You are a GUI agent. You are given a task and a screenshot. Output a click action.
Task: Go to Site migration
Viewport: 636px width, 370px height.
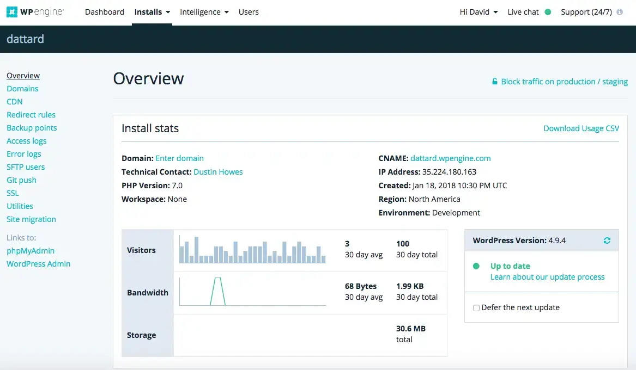(x=31, y=219)
